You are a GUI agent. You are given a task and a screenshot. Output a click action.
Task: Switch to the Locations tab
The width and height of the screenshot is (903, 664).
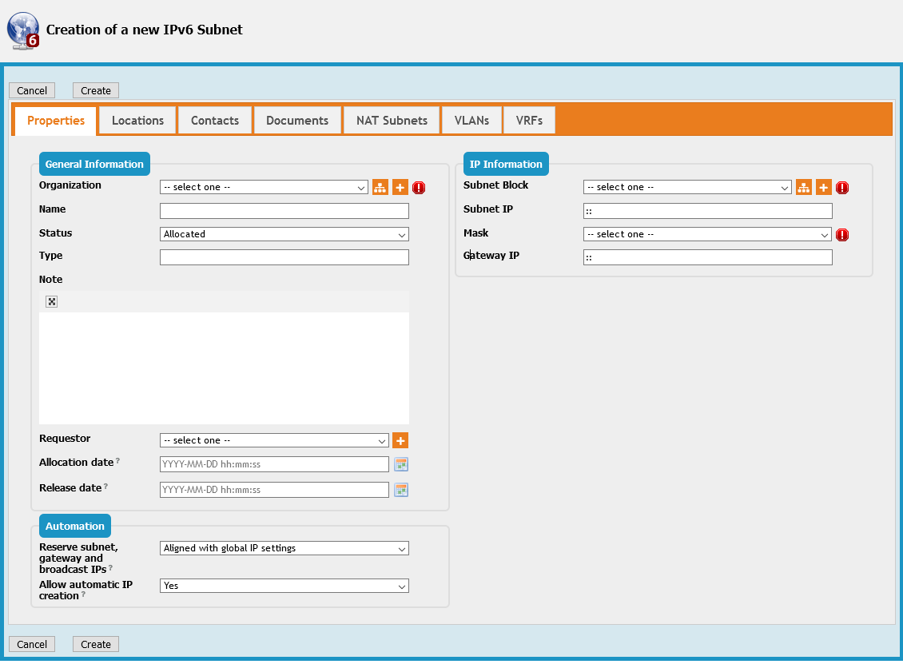(137, 121)
